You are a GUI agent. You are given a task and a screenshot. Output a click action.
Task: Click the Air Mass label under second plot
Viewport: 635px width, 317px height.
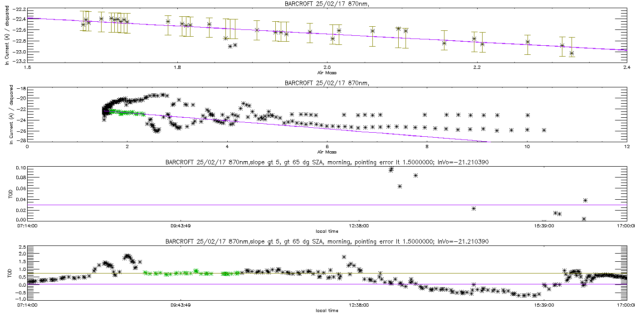(327, 152)
